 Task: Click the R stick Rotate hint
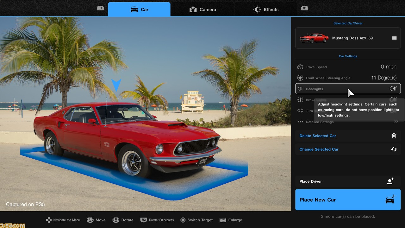pyautogui.click(x=123, y=220)
